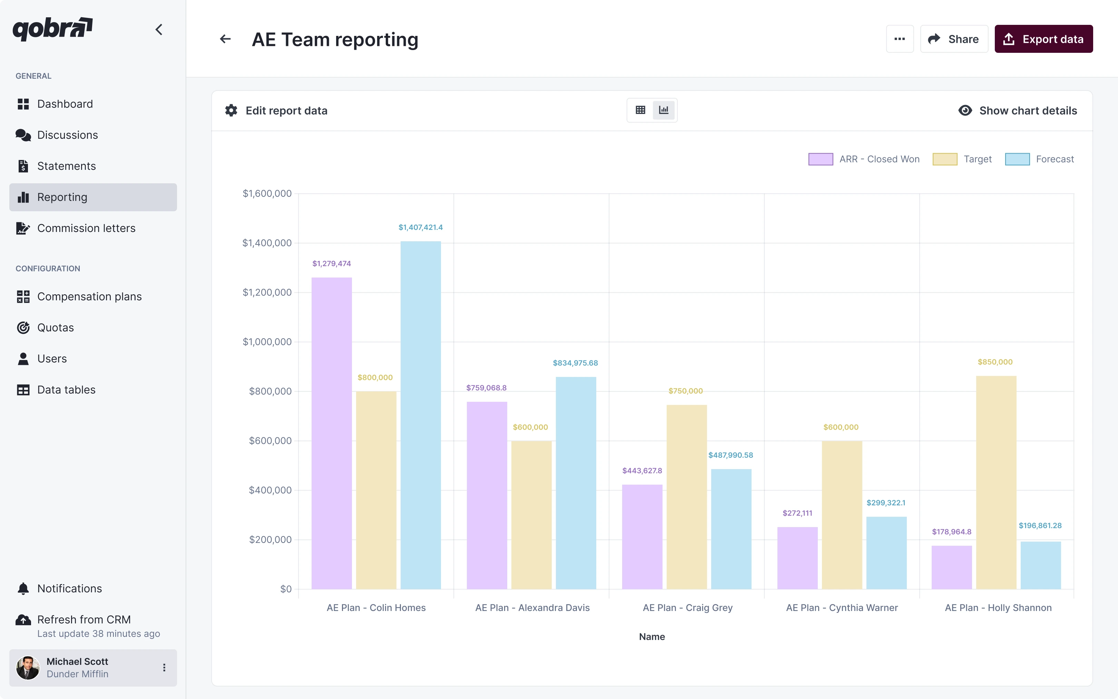Image resolution: width=1118 pixels, height=699 pixels.
Task: Click Export data
Action: click(x=1043, y=39)
